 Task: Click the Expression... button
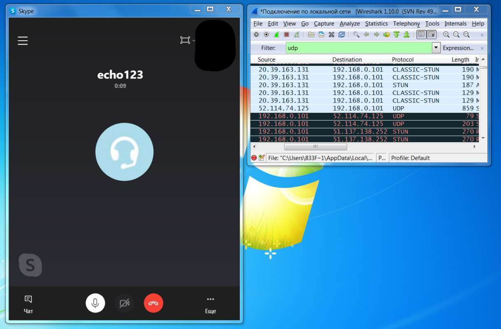click(458, 48)
